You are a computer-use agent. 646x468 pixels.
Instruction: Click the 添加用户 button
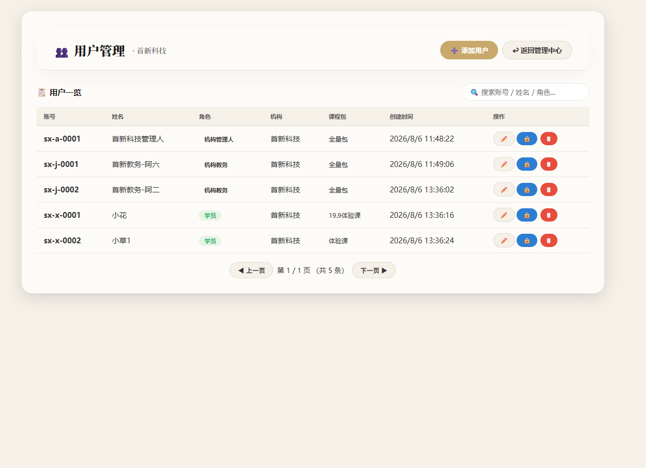[x=469, y=50]
